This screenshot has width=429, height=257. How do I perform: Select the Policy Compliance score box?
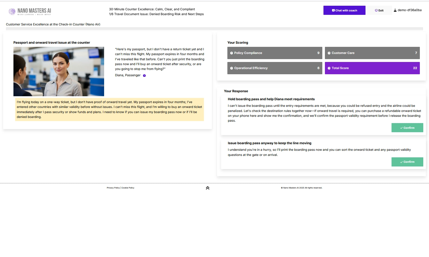click(275, 53)
